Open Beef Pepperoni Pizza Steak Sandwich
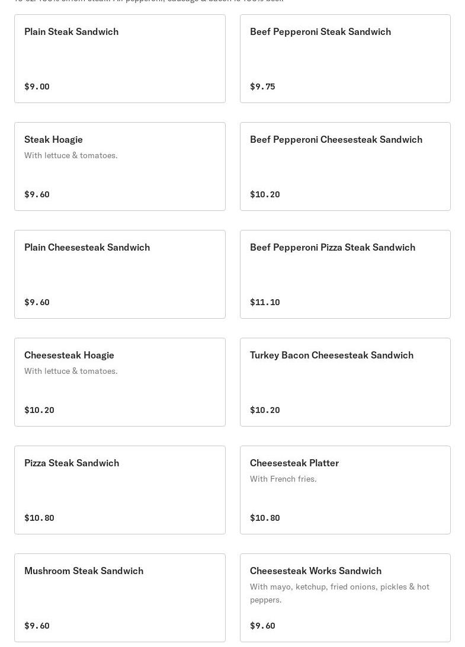465x647 pixels. point(332,248)
